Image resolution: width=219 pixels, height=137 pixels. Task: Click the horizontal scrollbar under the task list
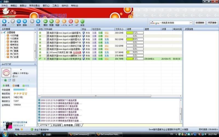tap(96, 96)
